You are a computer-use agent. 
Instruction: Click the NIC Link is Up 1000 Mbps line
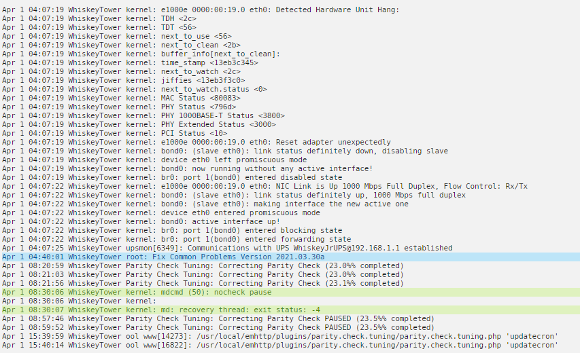(x=265, y=186)
